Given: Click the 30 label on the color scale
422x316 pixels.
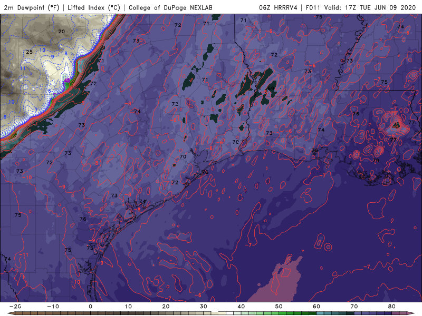Looking at the screenshot, I should [x=204, y=307].
